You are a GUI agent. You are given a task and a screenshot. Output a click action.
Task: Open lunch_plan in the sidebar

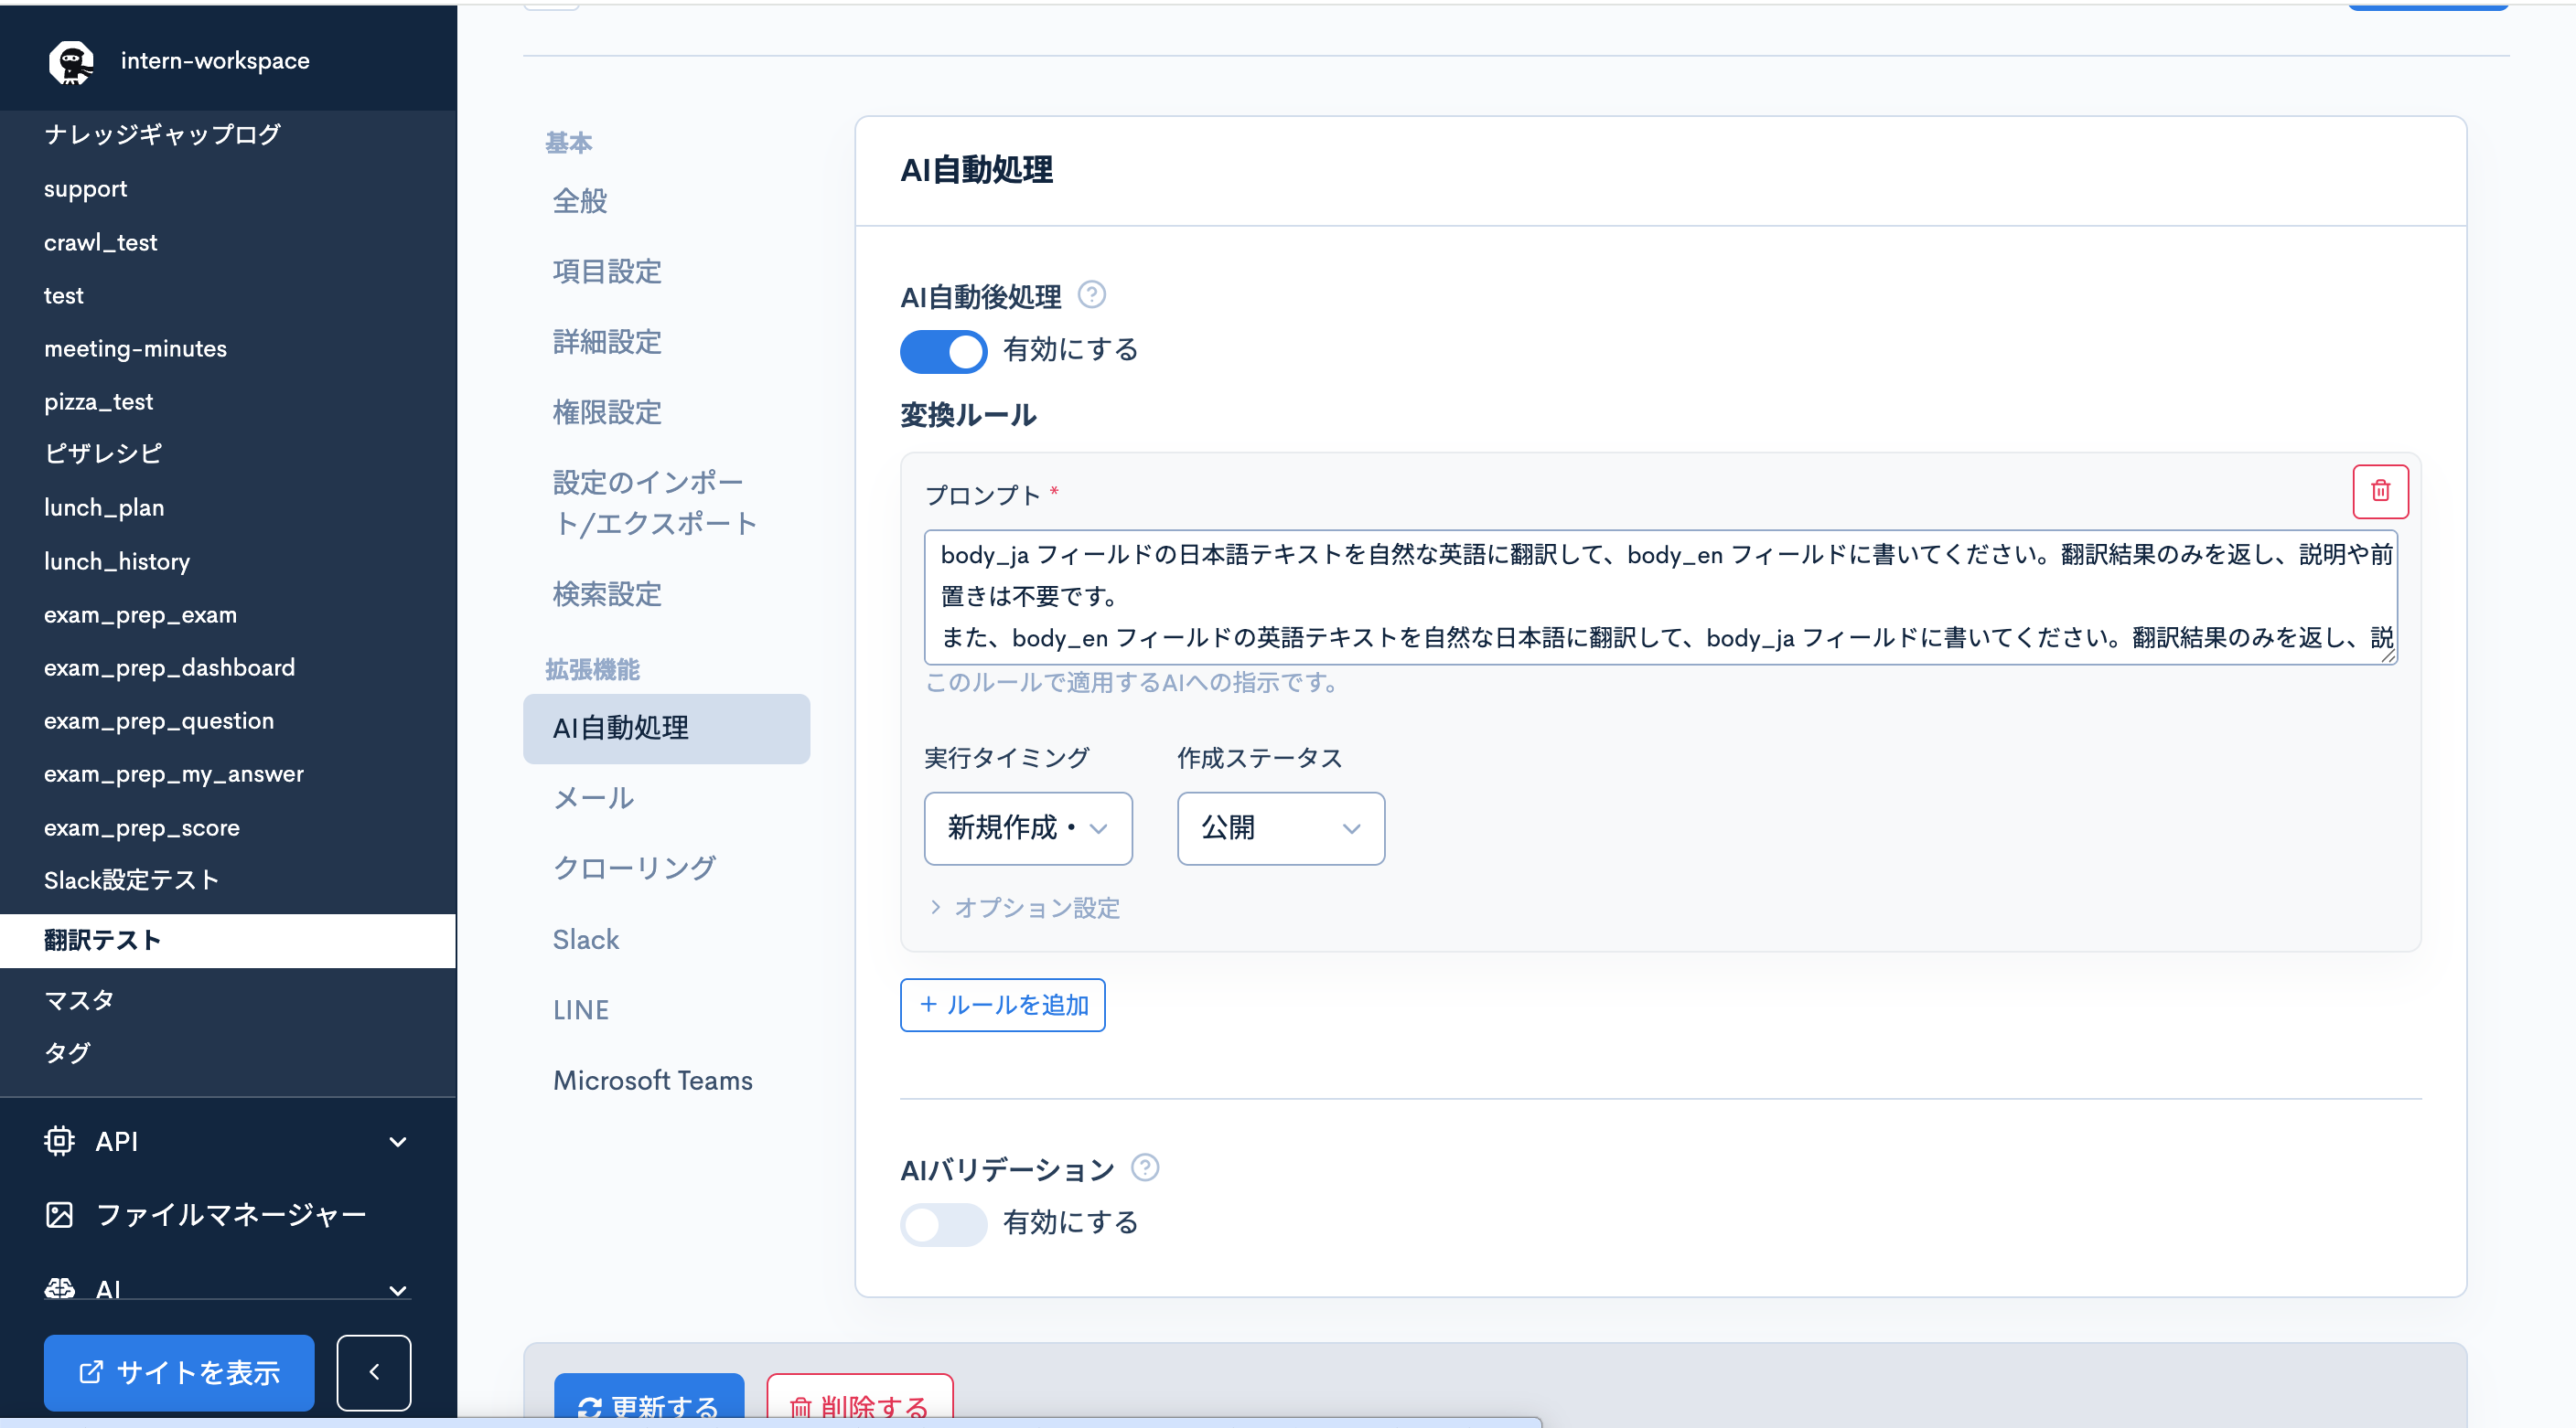[103, 507]
